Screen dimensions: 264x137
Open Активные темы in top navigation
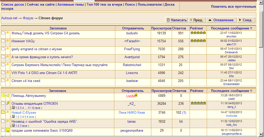coord(71,5)
